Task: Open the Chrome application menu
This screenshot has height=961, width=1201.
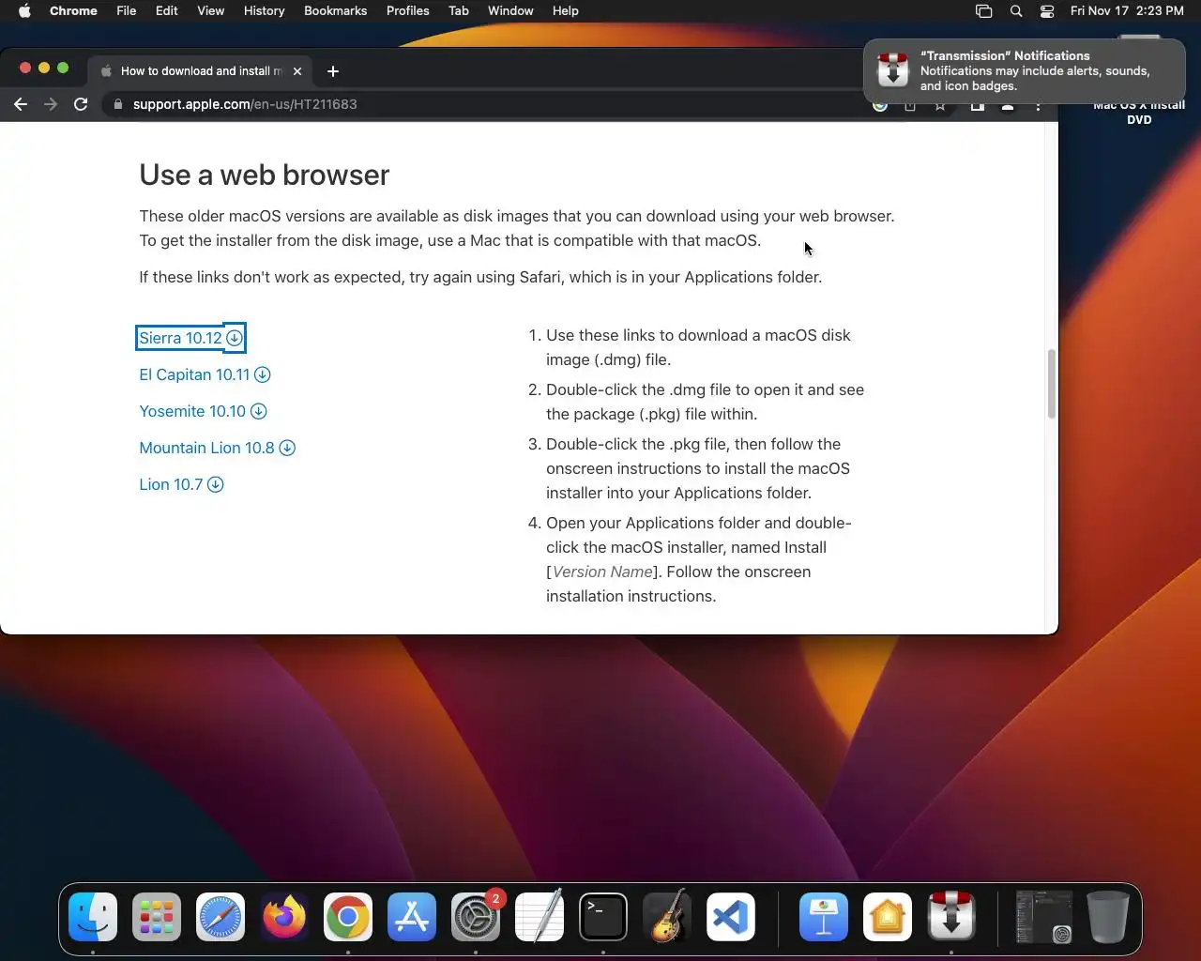Action: point(73,10)
